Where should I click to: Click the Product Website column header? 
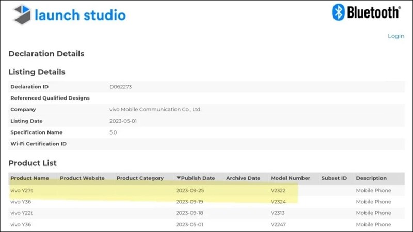pos(82,178)
